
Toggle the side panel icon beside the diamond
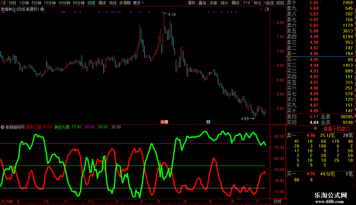coord(267,9)
